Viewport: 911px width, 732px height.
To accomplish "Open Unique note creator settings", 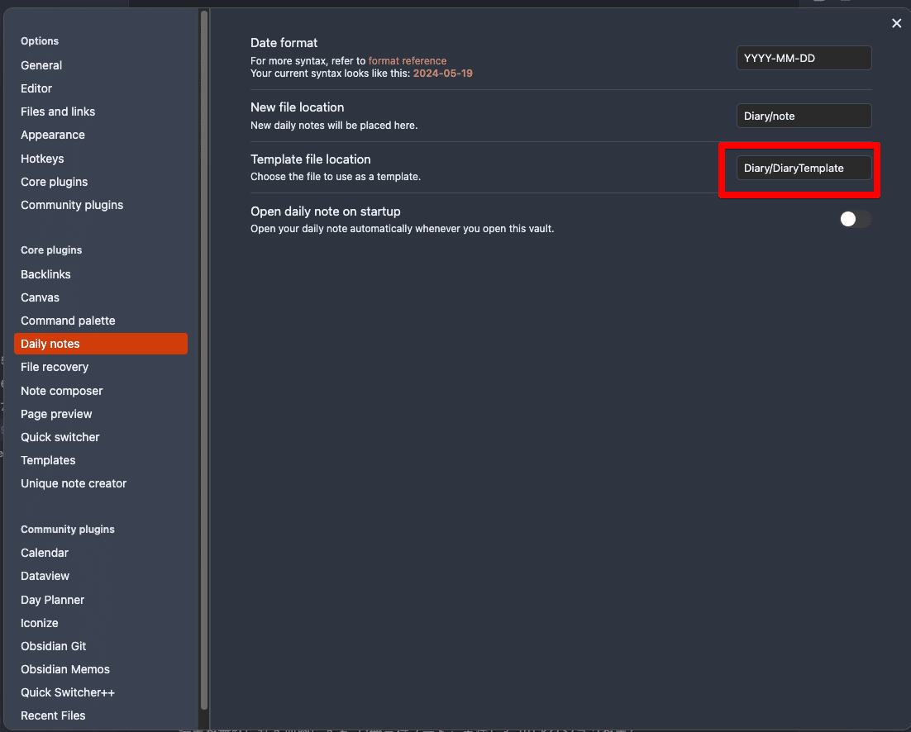I will (x=74, y=483).
